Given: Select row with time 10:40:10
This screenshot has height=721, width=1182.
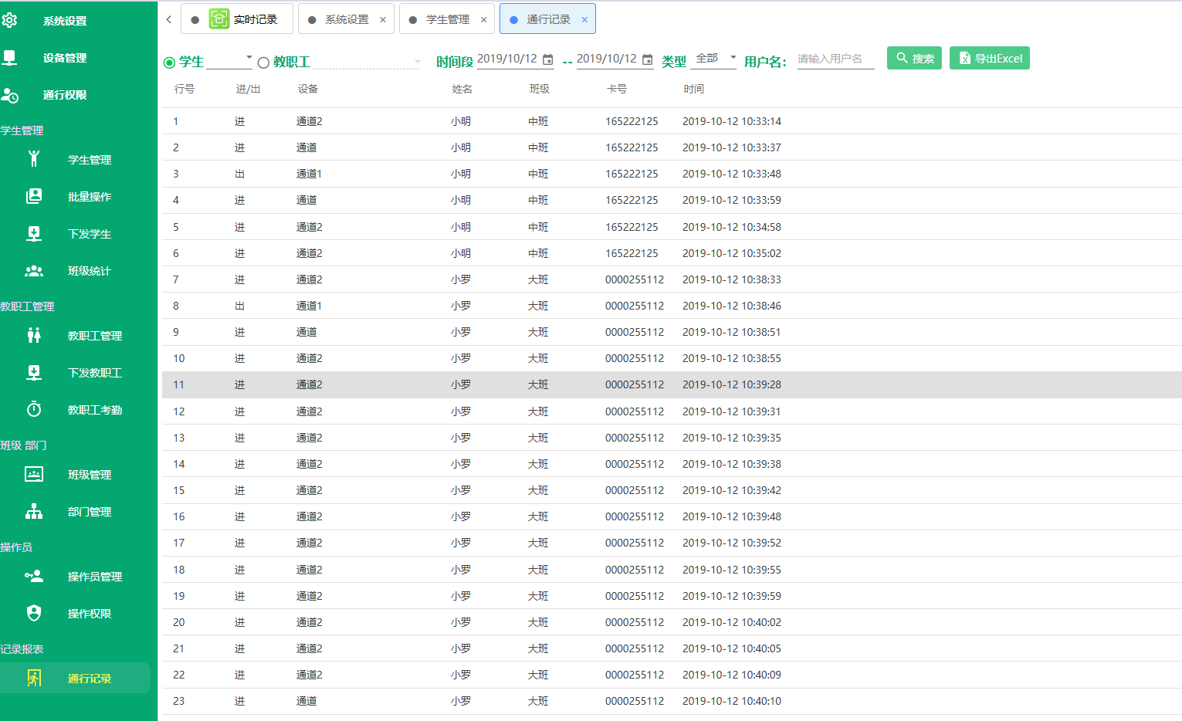Looking at the screenshot, I should pyautogui.click(x=672, y=701).
